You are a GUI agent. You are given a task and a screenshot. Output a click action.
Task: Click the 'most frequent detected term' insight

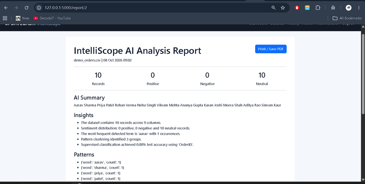coord(130,133)
